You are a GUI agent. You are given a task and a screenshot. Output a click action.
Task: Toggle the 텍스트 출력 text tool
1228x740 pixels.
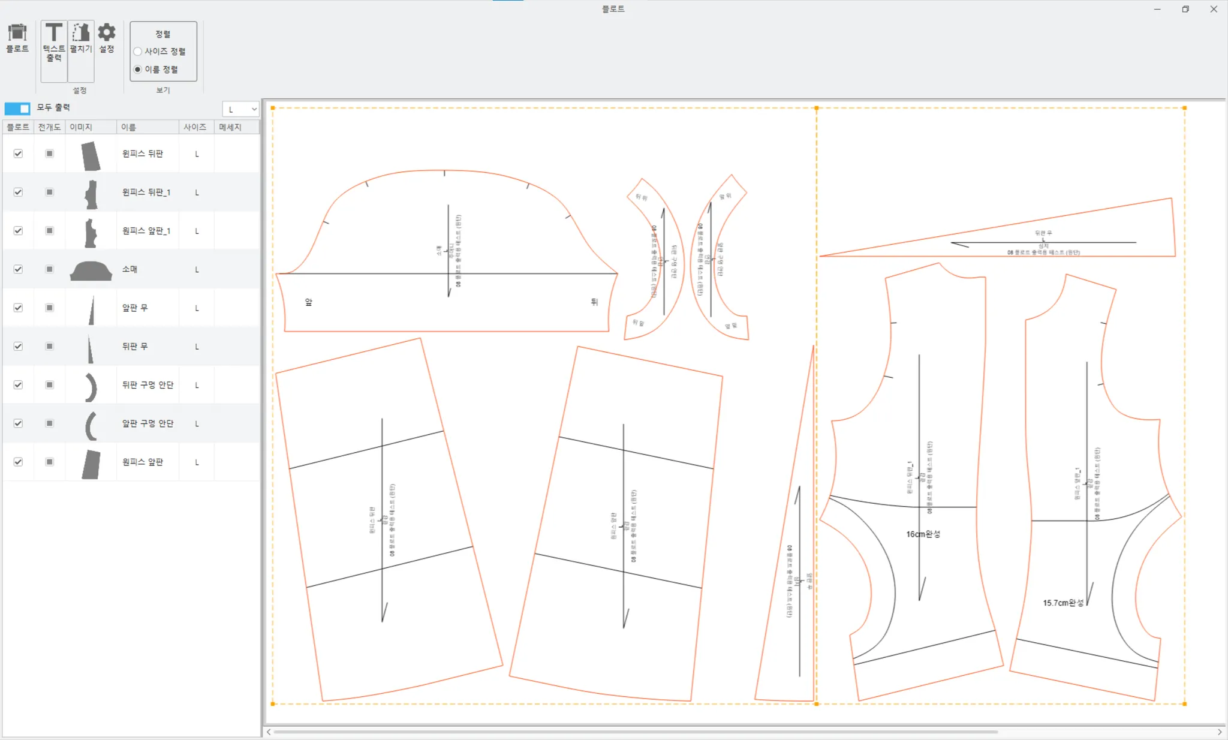54,42
